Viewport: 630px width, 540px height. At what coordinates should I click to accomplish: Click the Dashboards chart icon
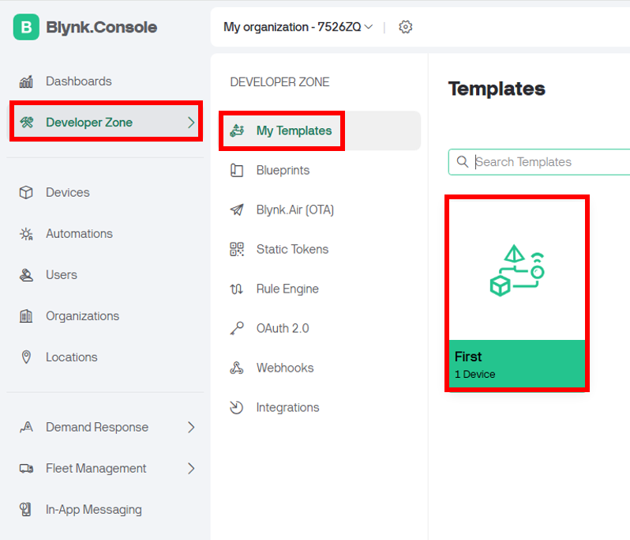click(26, 81)
